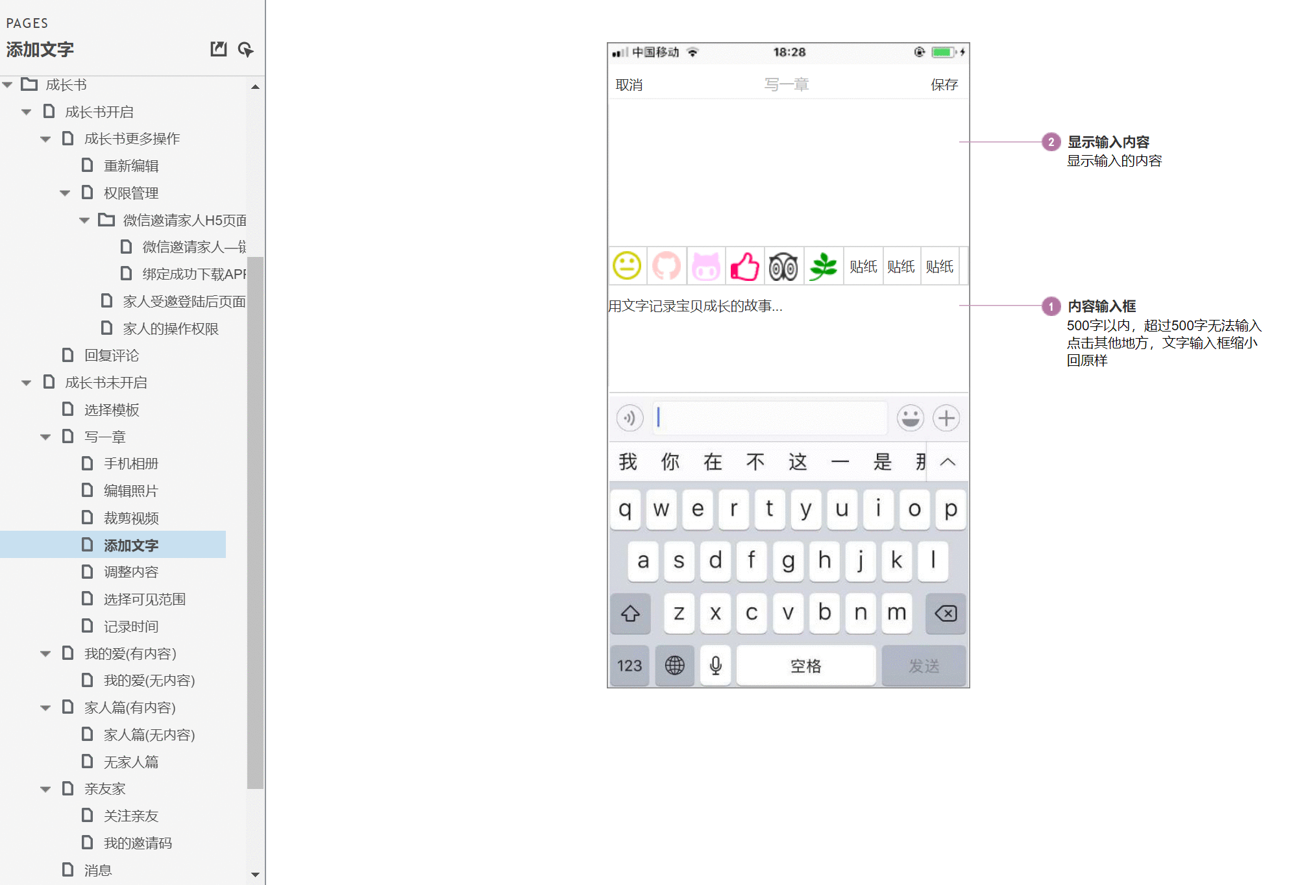Open the 选择可见范围 page
This screenshot has width=1298, height=885.
click(145, 600)
